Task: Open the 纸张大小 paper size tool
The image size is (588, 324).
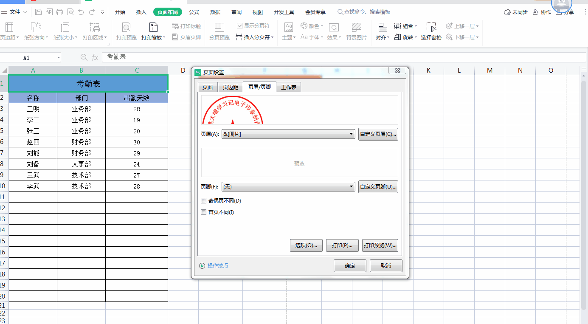Action: [65, 32]
